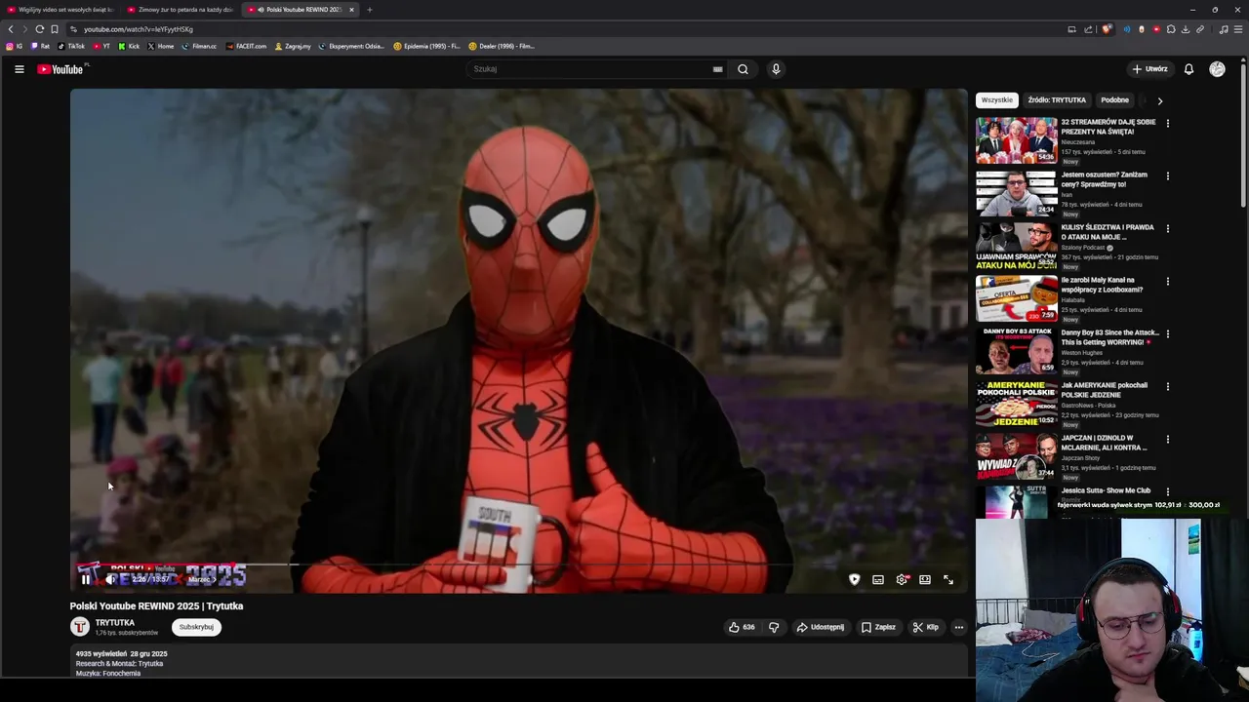Open options for 32 STREAMERÓW video
This screenshot has height=702, width=1249.
click(1167, 123)
